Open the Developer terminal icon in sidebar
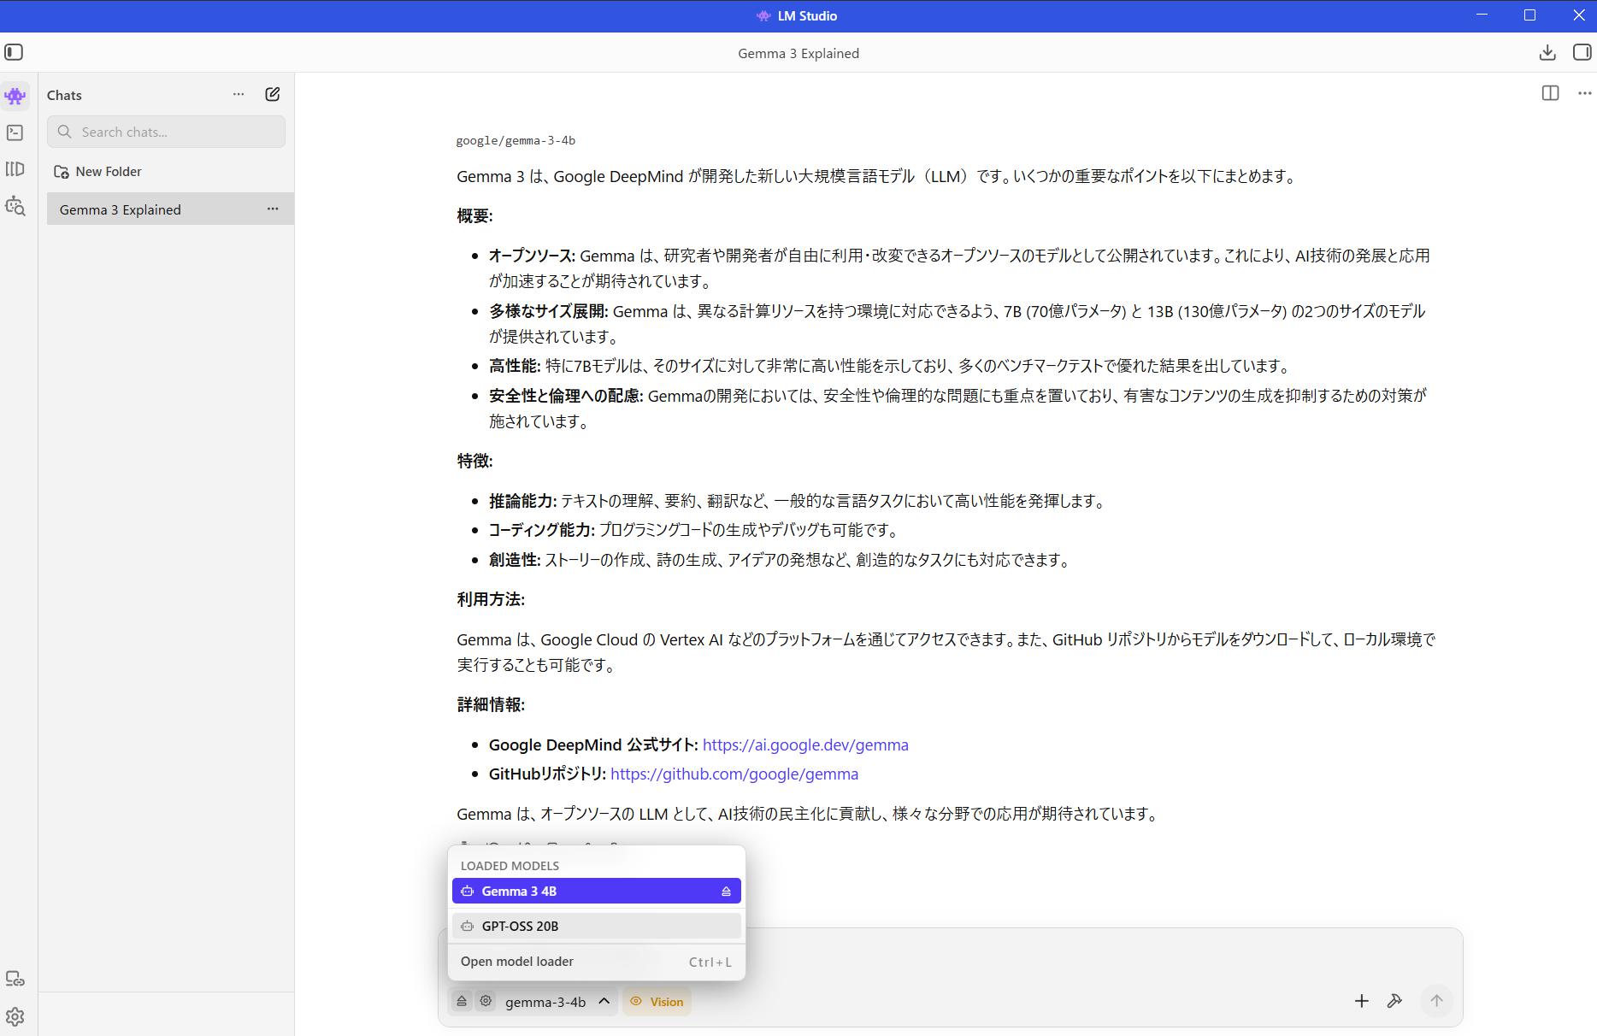 (x=15, y=132)
